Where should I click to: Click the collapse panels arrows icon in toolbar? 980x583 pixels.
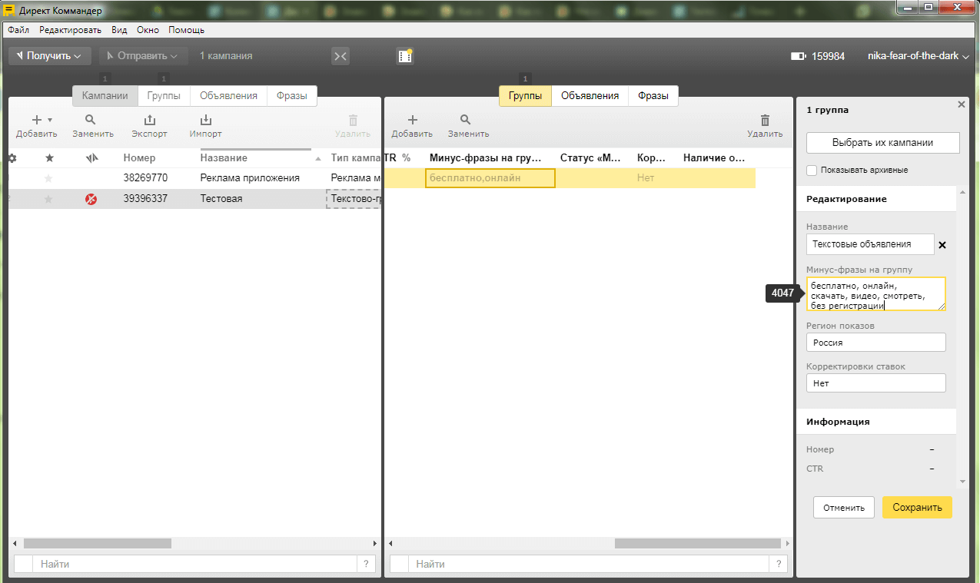(x=341, y=56)
